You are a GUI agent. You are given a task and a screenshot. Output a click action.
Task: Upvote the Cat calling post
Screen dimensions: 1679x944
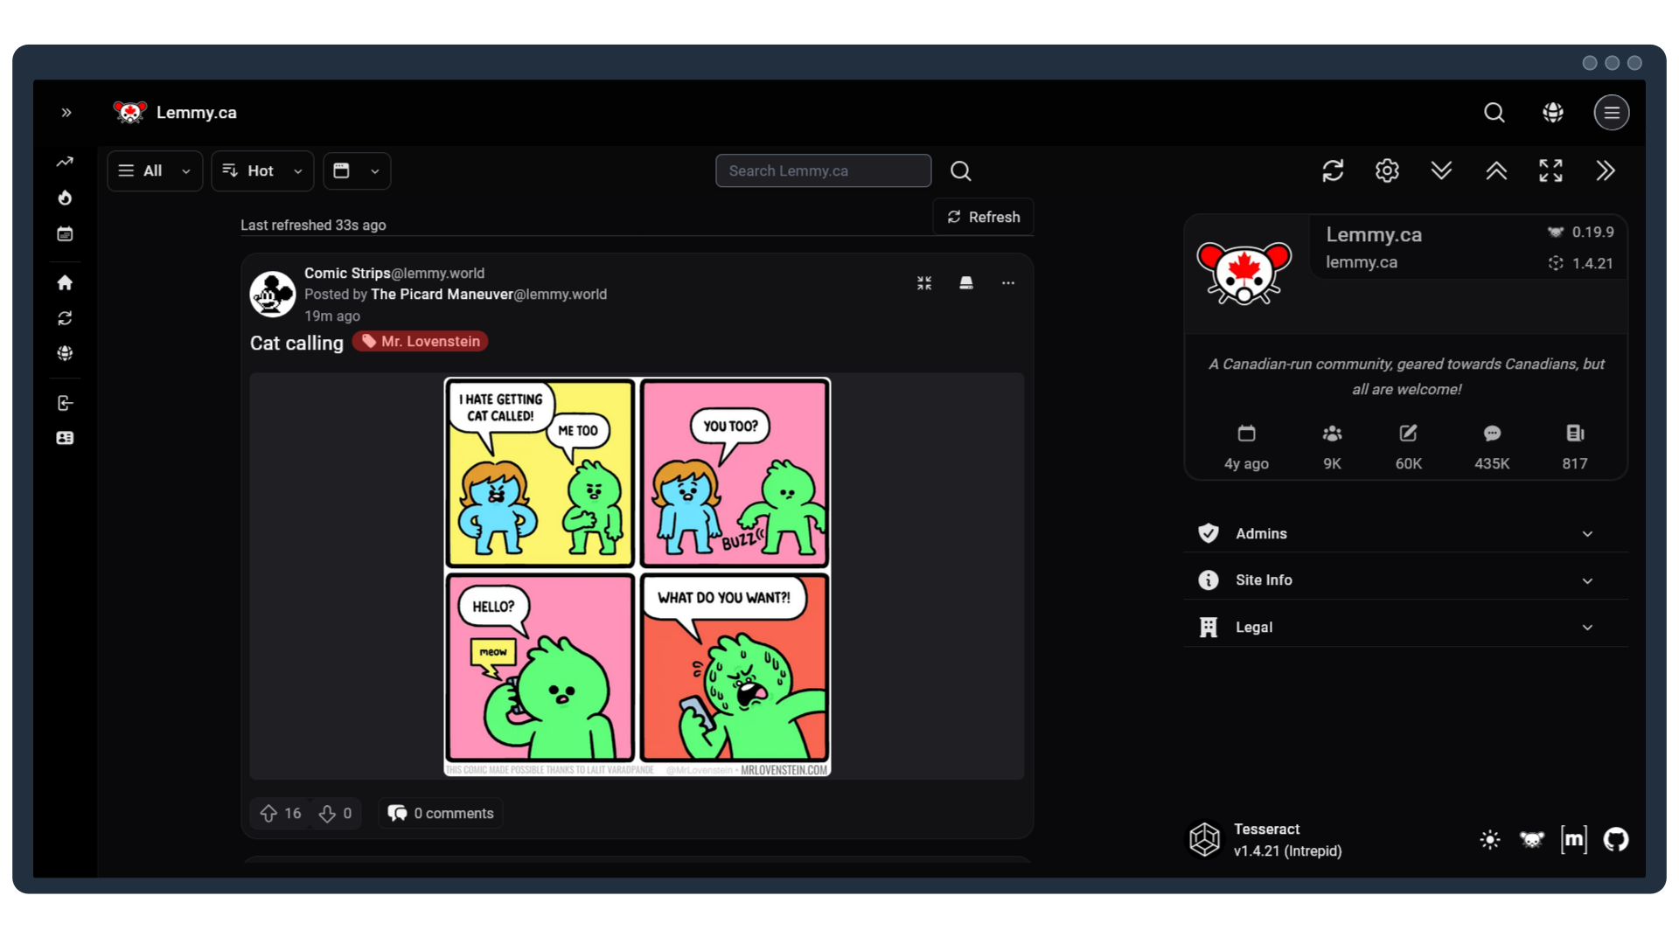(x=271, y=813)
